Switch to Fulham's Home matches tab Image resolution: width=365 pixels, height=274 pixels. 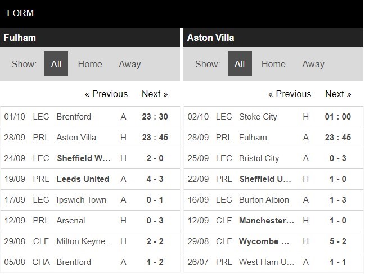[90, 64]
